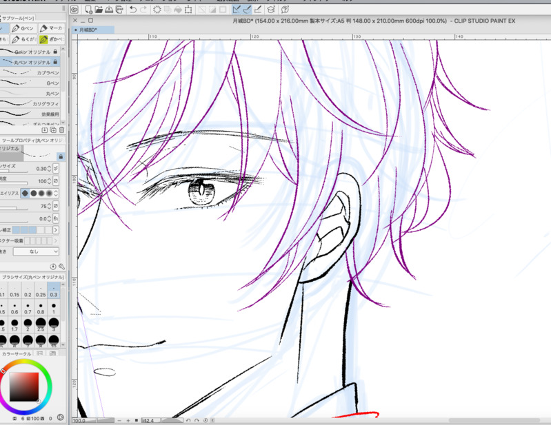Toggle snap to ruler icon

[237, 10]
